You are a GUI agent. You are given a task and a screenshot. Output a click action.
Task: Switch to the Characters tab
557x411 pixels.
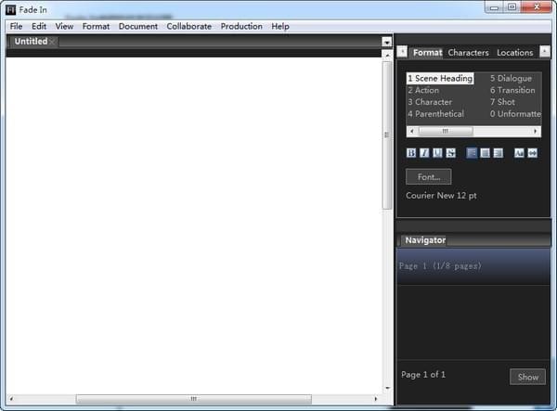point(468,53)
